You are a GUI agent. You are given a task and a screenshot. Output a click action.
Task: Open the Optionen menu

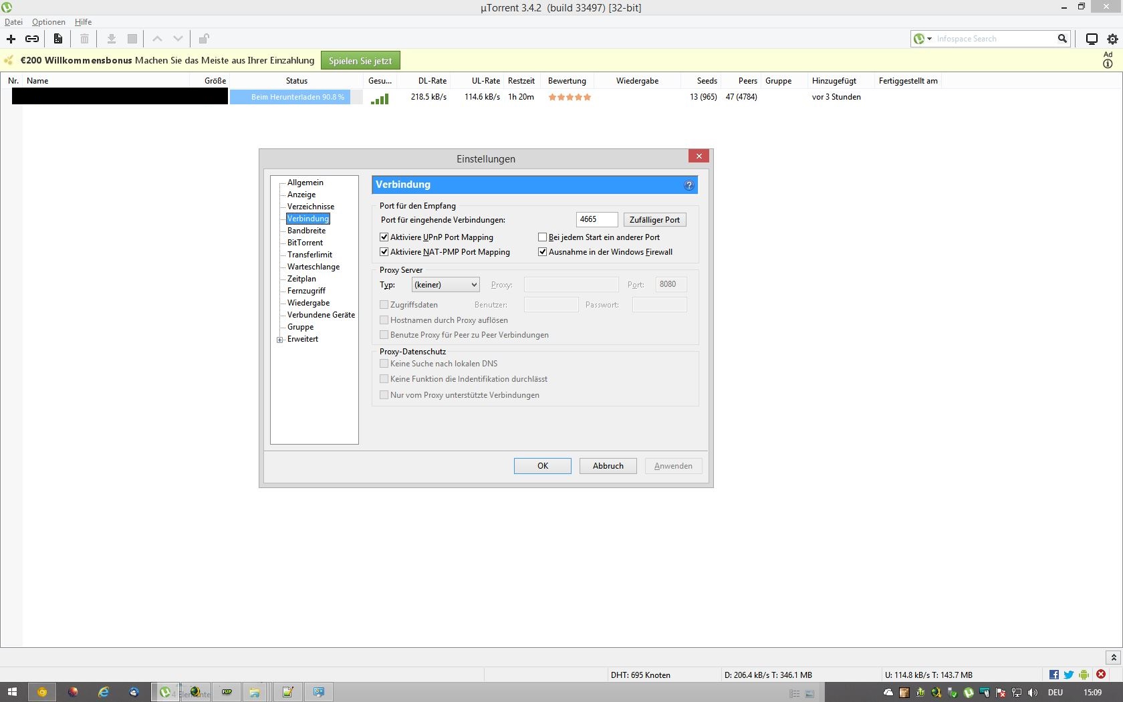pos(49,22)
